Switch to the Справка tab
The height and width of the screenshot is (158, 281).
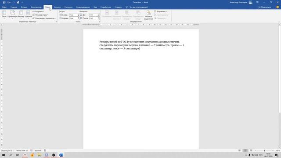coord(118,7)
